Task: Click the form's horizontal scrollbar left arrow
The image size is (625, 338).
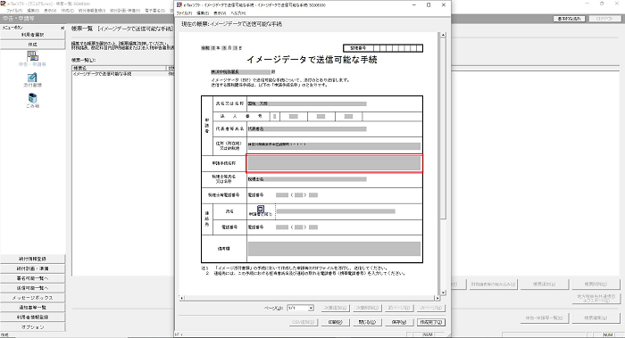Action: click(182, 298)
